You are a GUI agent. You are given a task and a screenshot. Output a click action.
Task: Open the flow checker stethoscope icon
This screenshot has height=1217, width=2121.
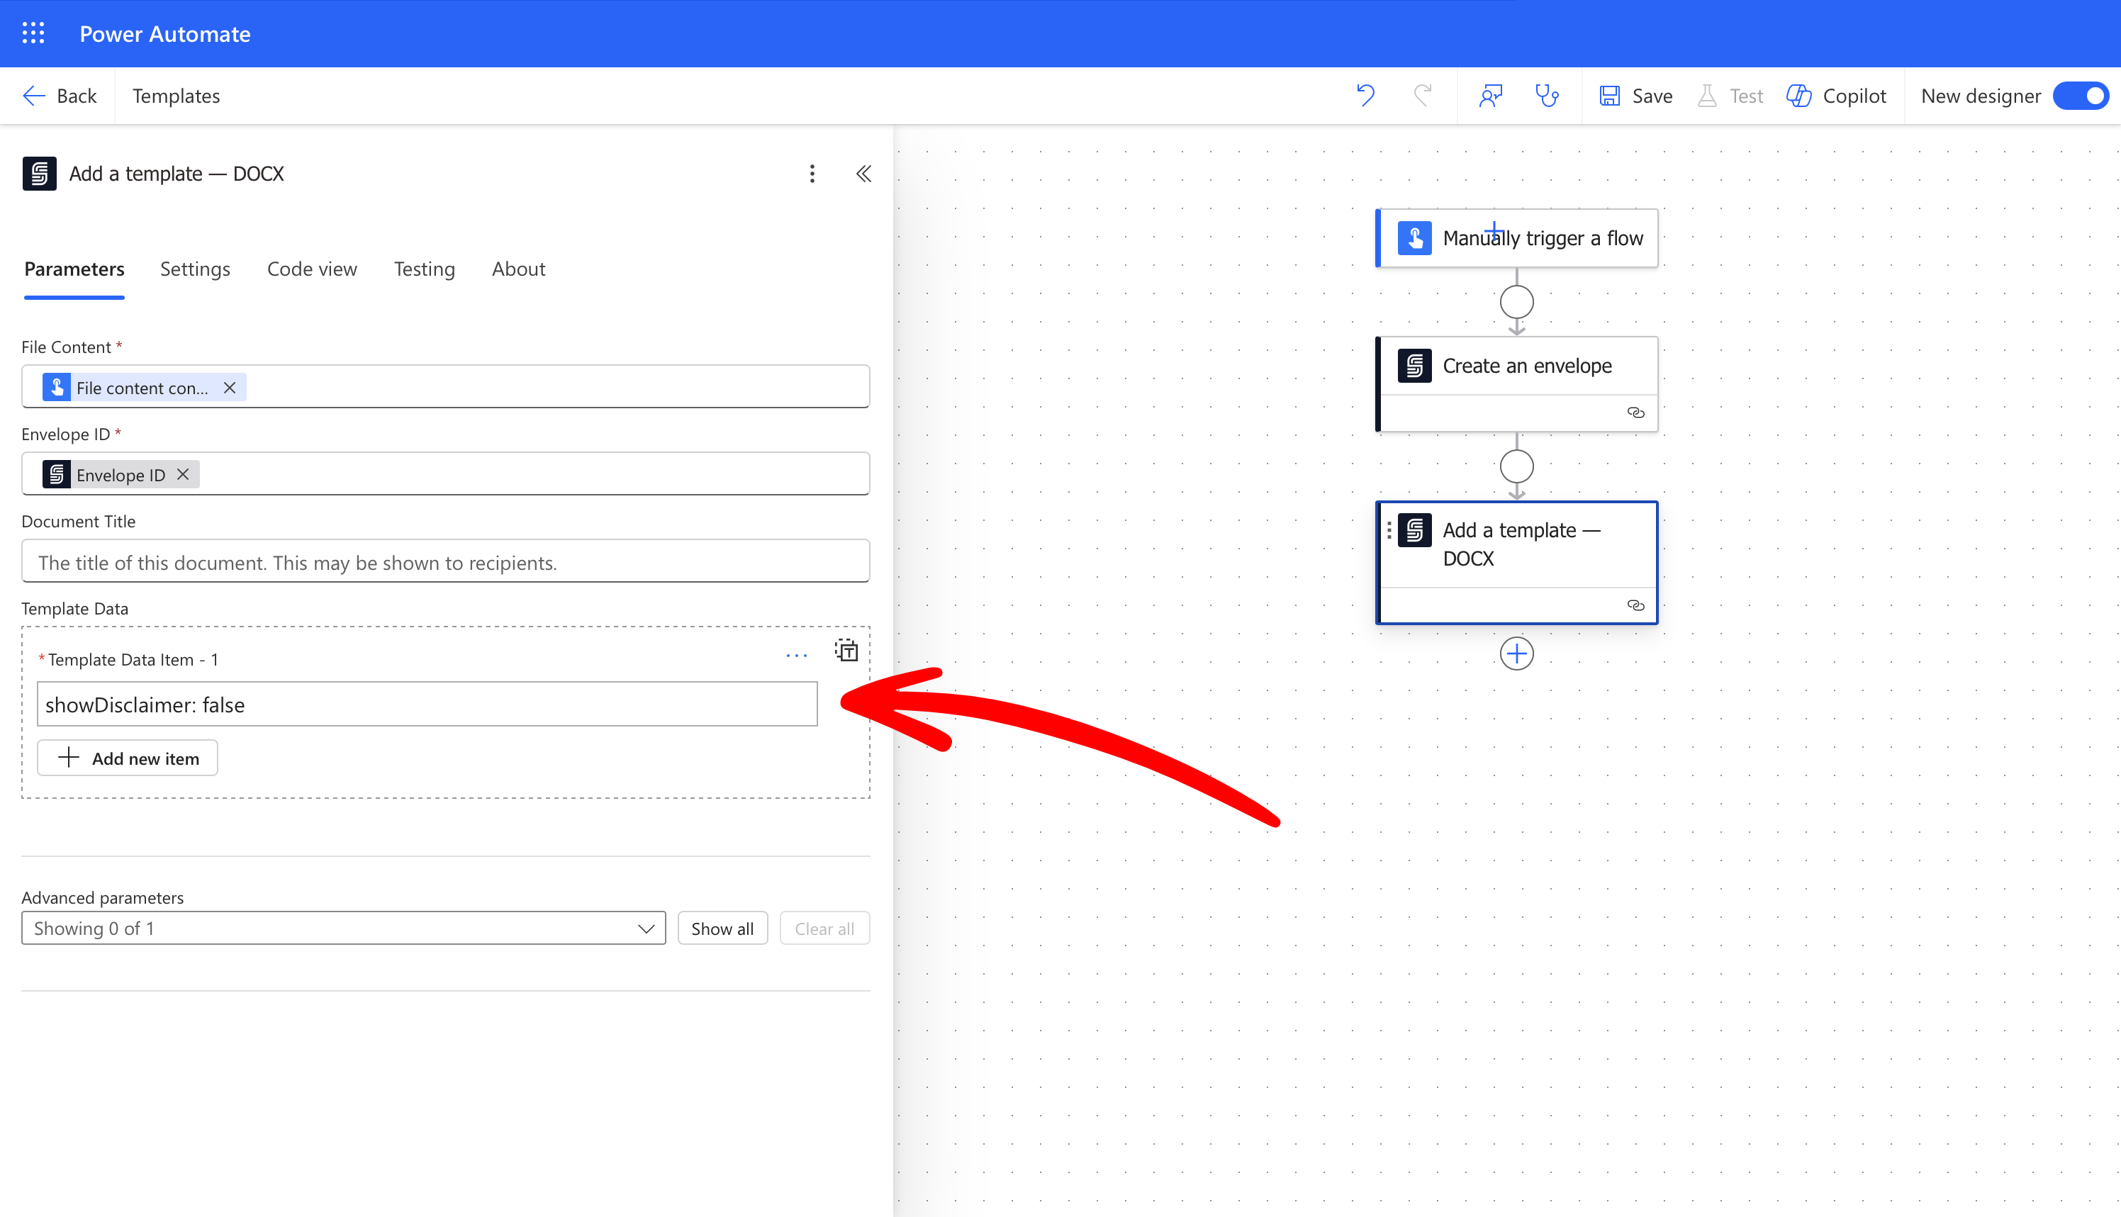click(1547, 95)
